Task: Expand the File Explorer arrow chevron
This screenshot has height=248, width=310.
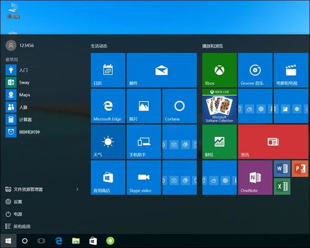Action: [x=77, y=189]
